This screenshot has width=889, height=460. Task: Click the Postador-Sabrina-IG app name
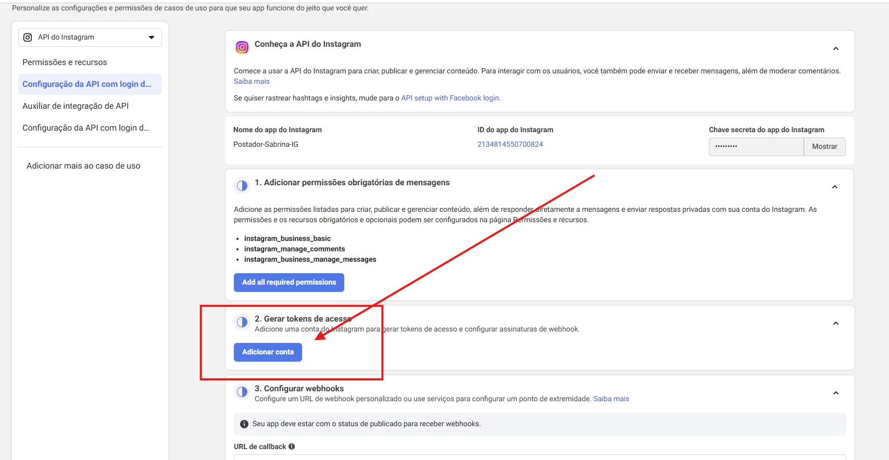tap(266, 144)
